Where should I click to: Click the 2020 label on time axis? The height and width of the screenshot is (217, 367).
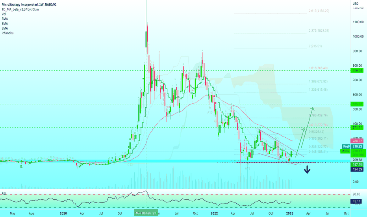point(63,213)
